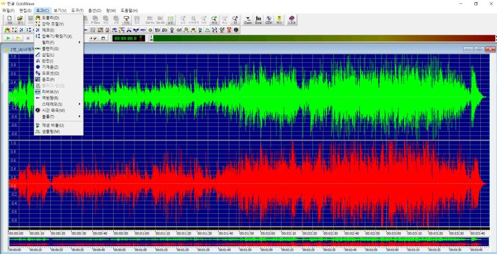Expand the 스테레오(S) submenu
The height and width of the screenshot is (254, 497).
tap(59, 104)
